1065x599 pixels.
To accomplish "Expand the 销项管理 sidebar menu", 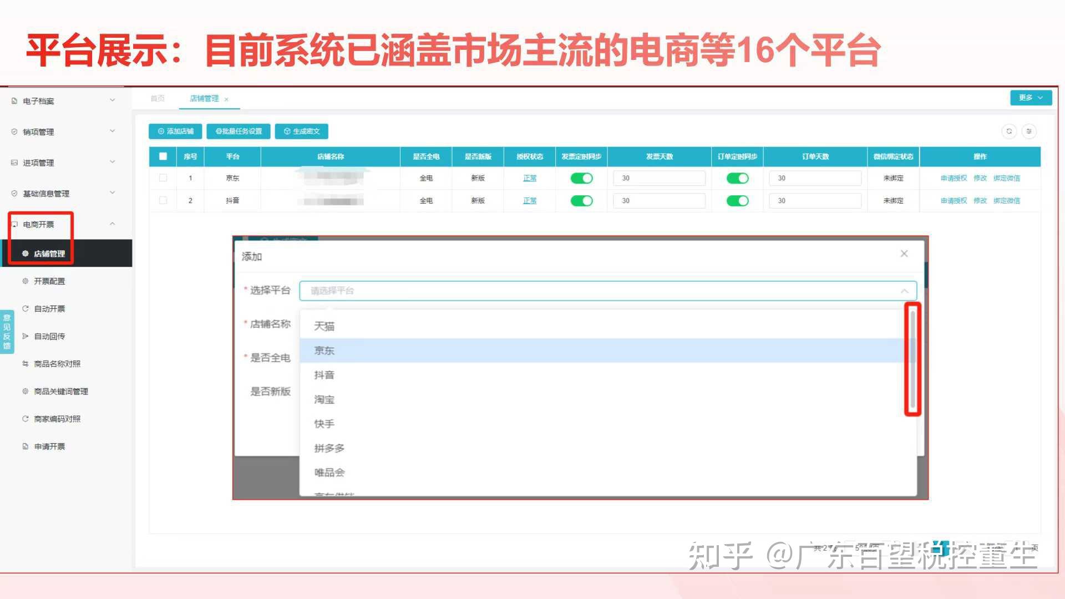I will point(113,131).
